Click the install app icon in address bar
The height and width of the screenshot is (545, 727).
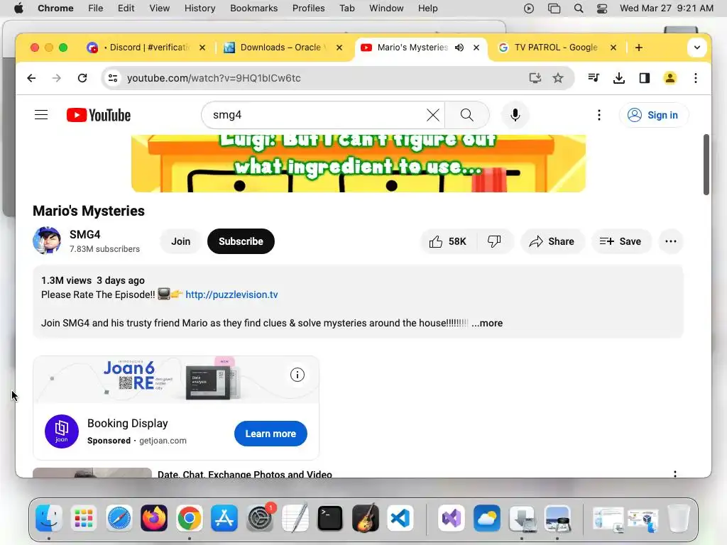(535, 78)
